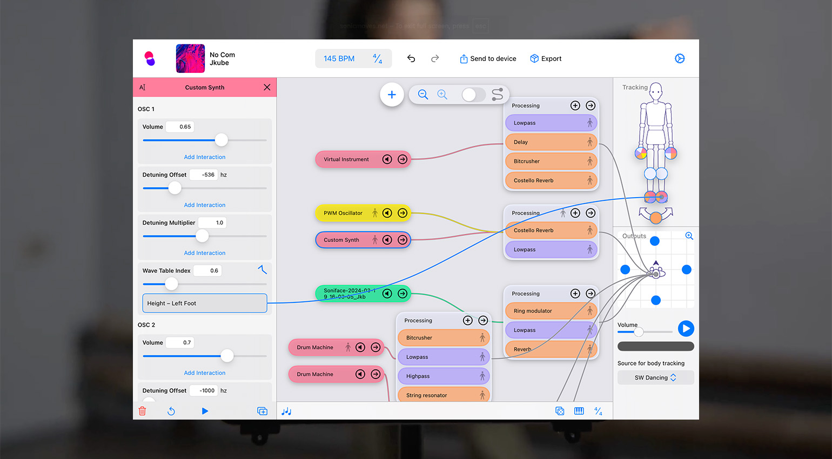This screenshot has width=832, height=459.
Task: Open the SW Dancing source dropdown
Action: (655, 377)
